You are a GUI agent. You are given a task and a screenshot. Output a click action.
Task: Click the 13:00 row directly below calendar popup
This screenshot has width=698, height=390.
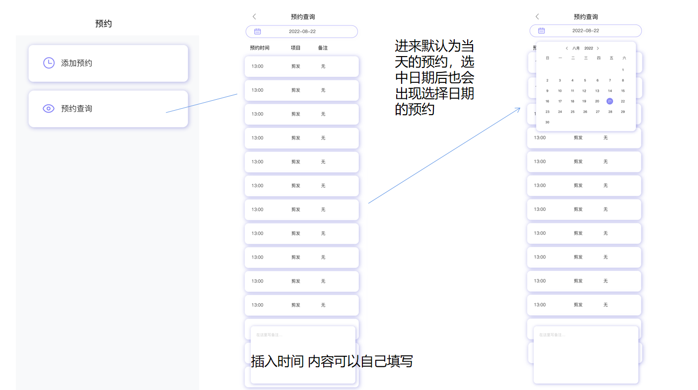click(x=584, y=138)
